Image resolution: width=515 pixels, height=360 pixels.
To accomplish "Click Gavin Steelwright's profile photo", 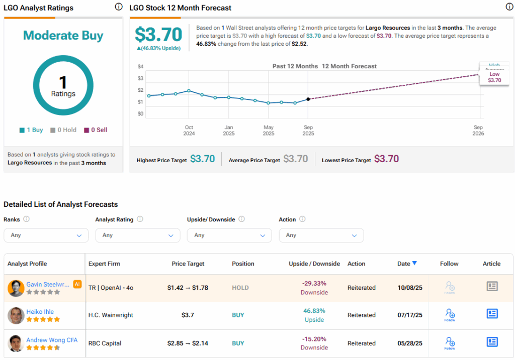I will (x=16, y=288).
